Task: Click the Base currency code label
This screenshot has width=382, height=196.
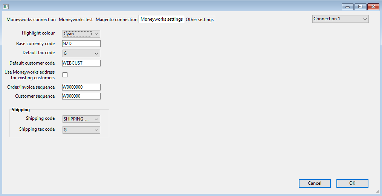Action: pyautogui.click(x=35, y=44)
